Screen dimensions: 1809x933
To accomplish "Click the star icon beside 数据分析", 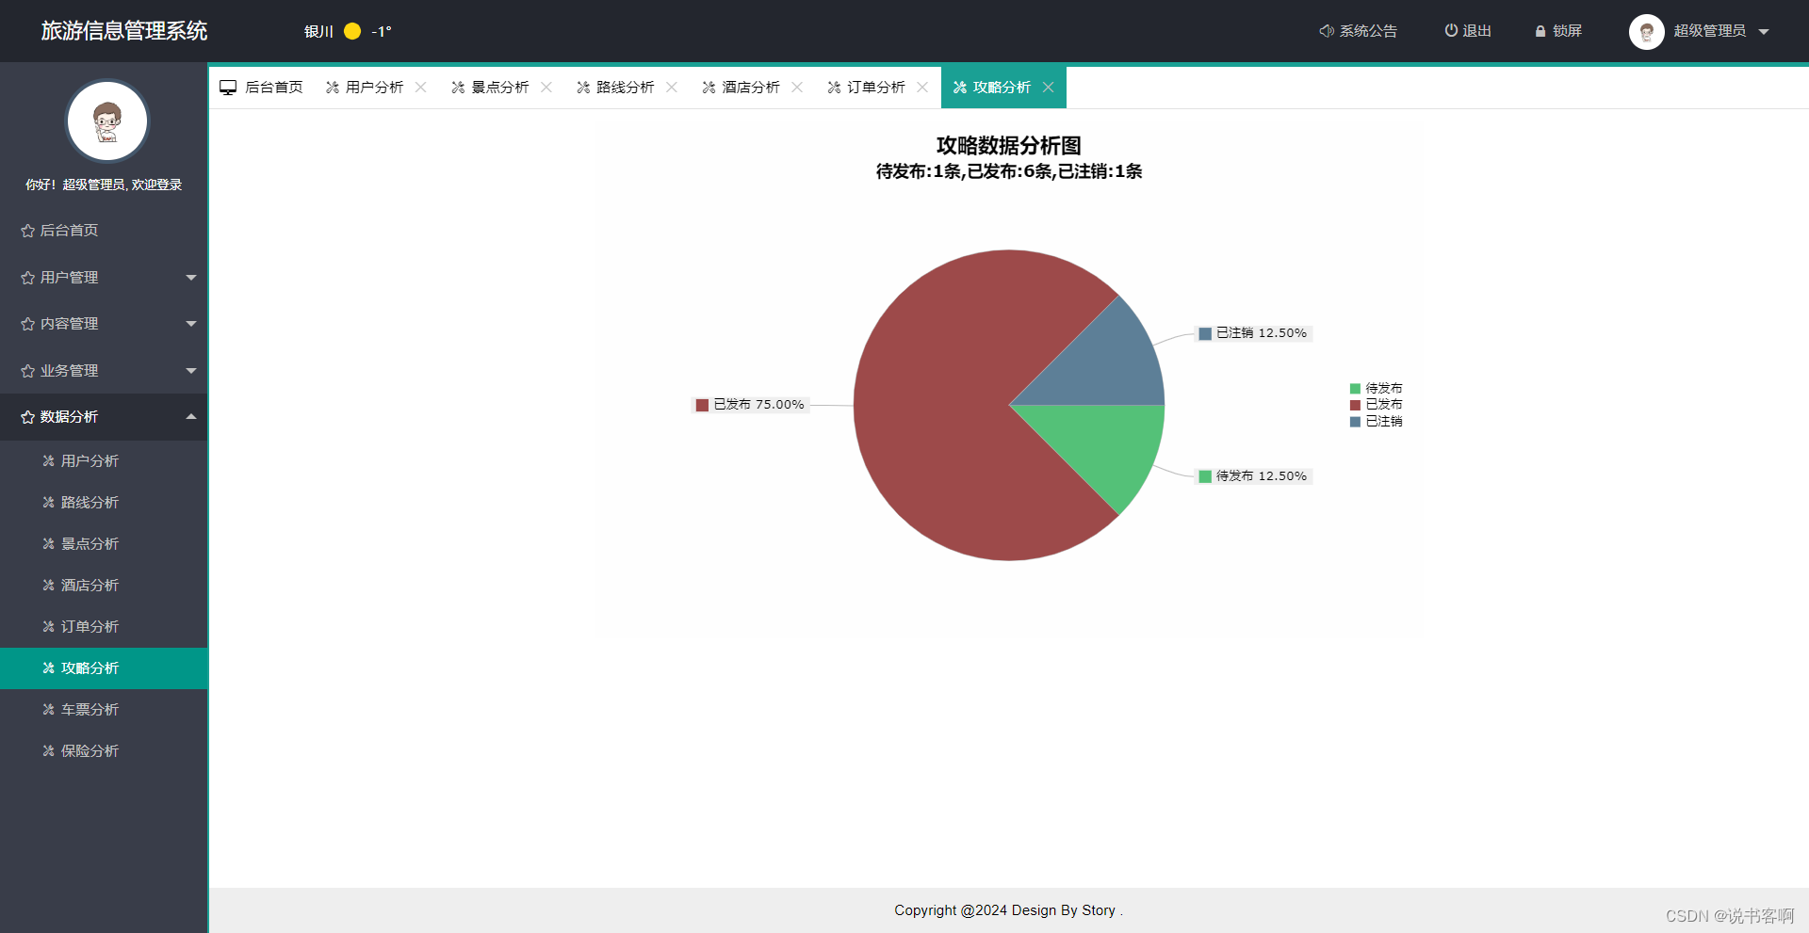I will (27, 417).
